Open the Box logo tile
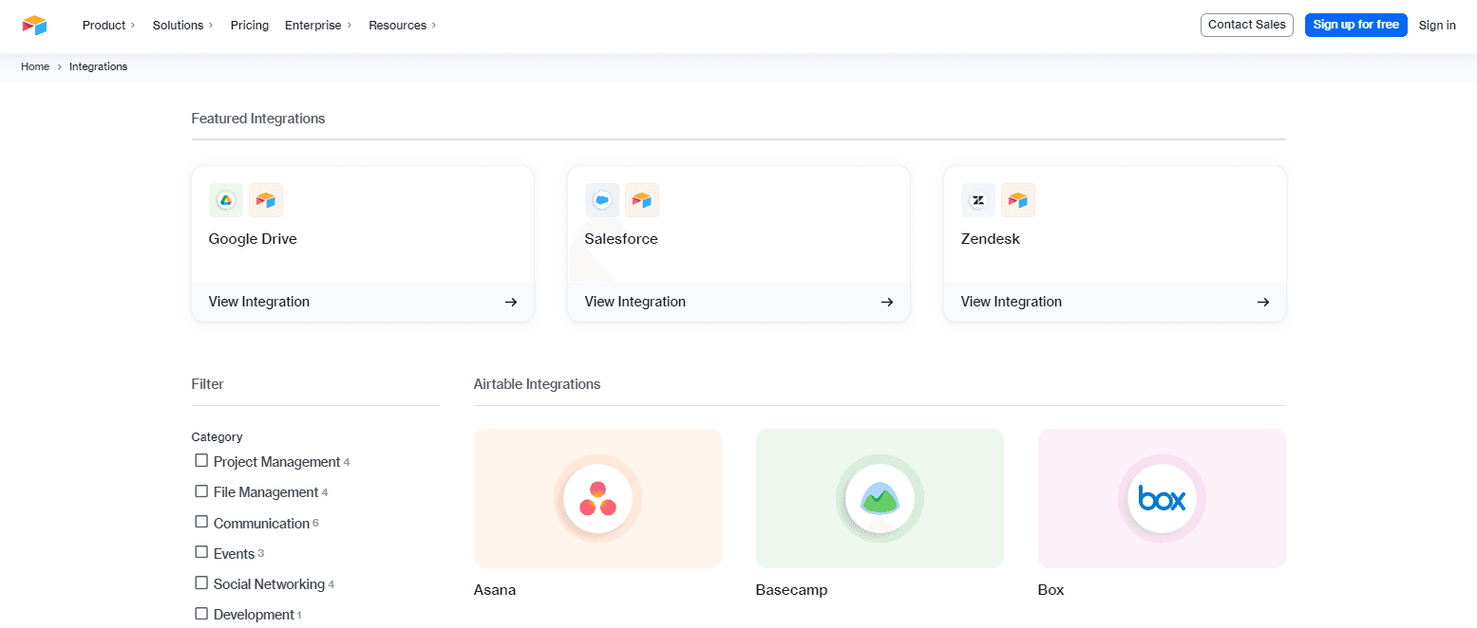Image resolution: width=1477 pixels, height=628 pixels. pyautogui.click(x=1162, y=498)
